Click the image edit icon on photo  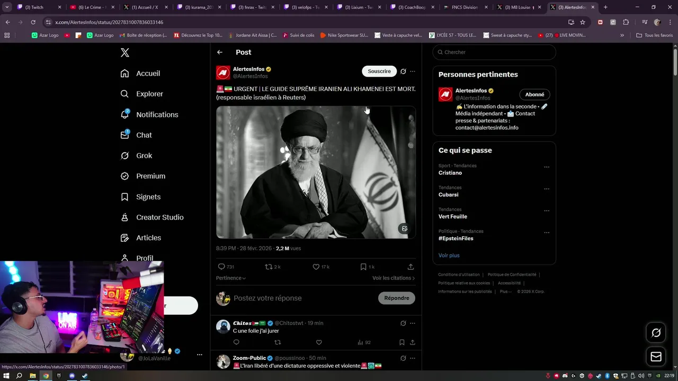tap(405, 229)
